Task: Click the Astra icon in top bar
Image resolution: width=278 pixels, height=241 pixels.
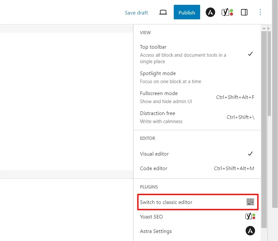Action: (210, 12)
